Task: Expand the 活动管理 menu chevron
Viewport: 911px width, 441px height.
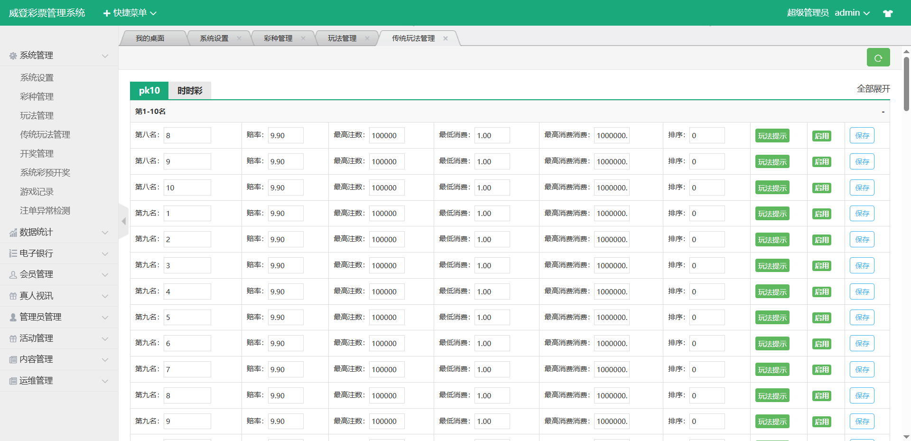Action: click(105, 339)
